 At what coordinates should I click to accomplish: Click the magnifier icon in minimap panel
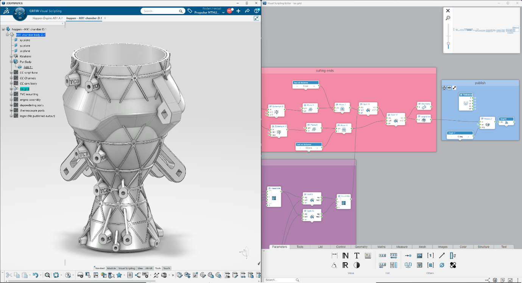[x=448, y=18]
